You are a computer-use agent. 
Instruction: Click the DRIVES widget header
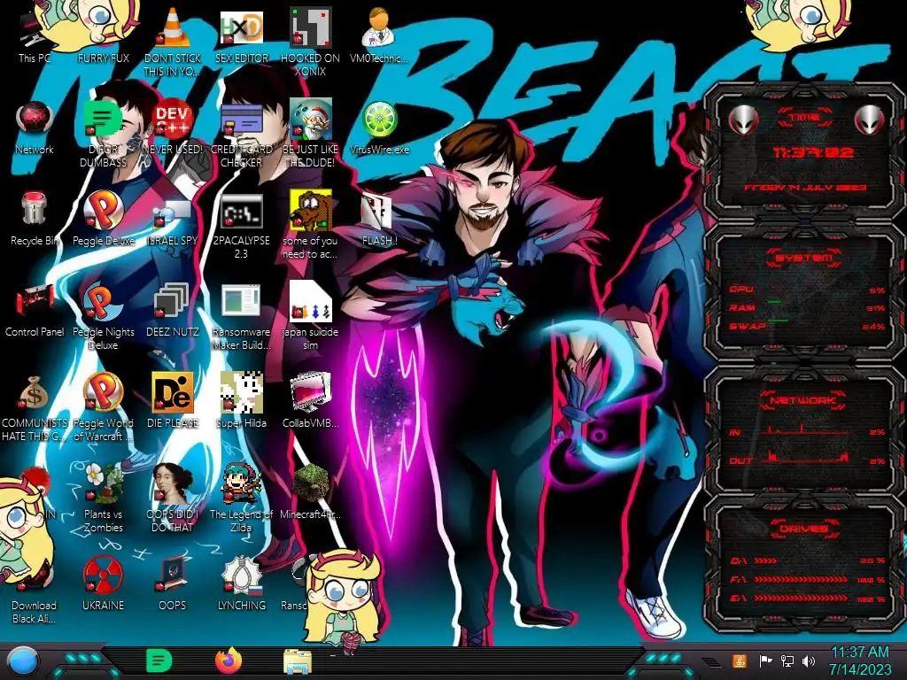tap(804, 529)
